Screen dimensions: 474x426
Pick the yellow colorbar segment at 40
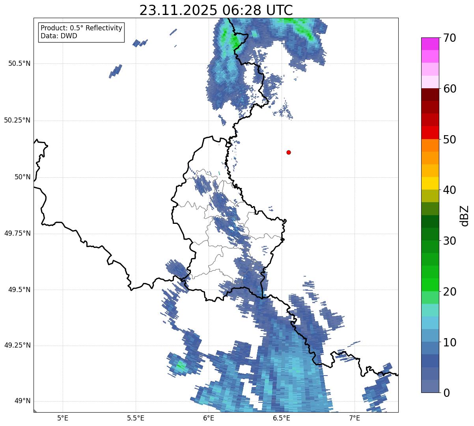[x=430, y=183]
